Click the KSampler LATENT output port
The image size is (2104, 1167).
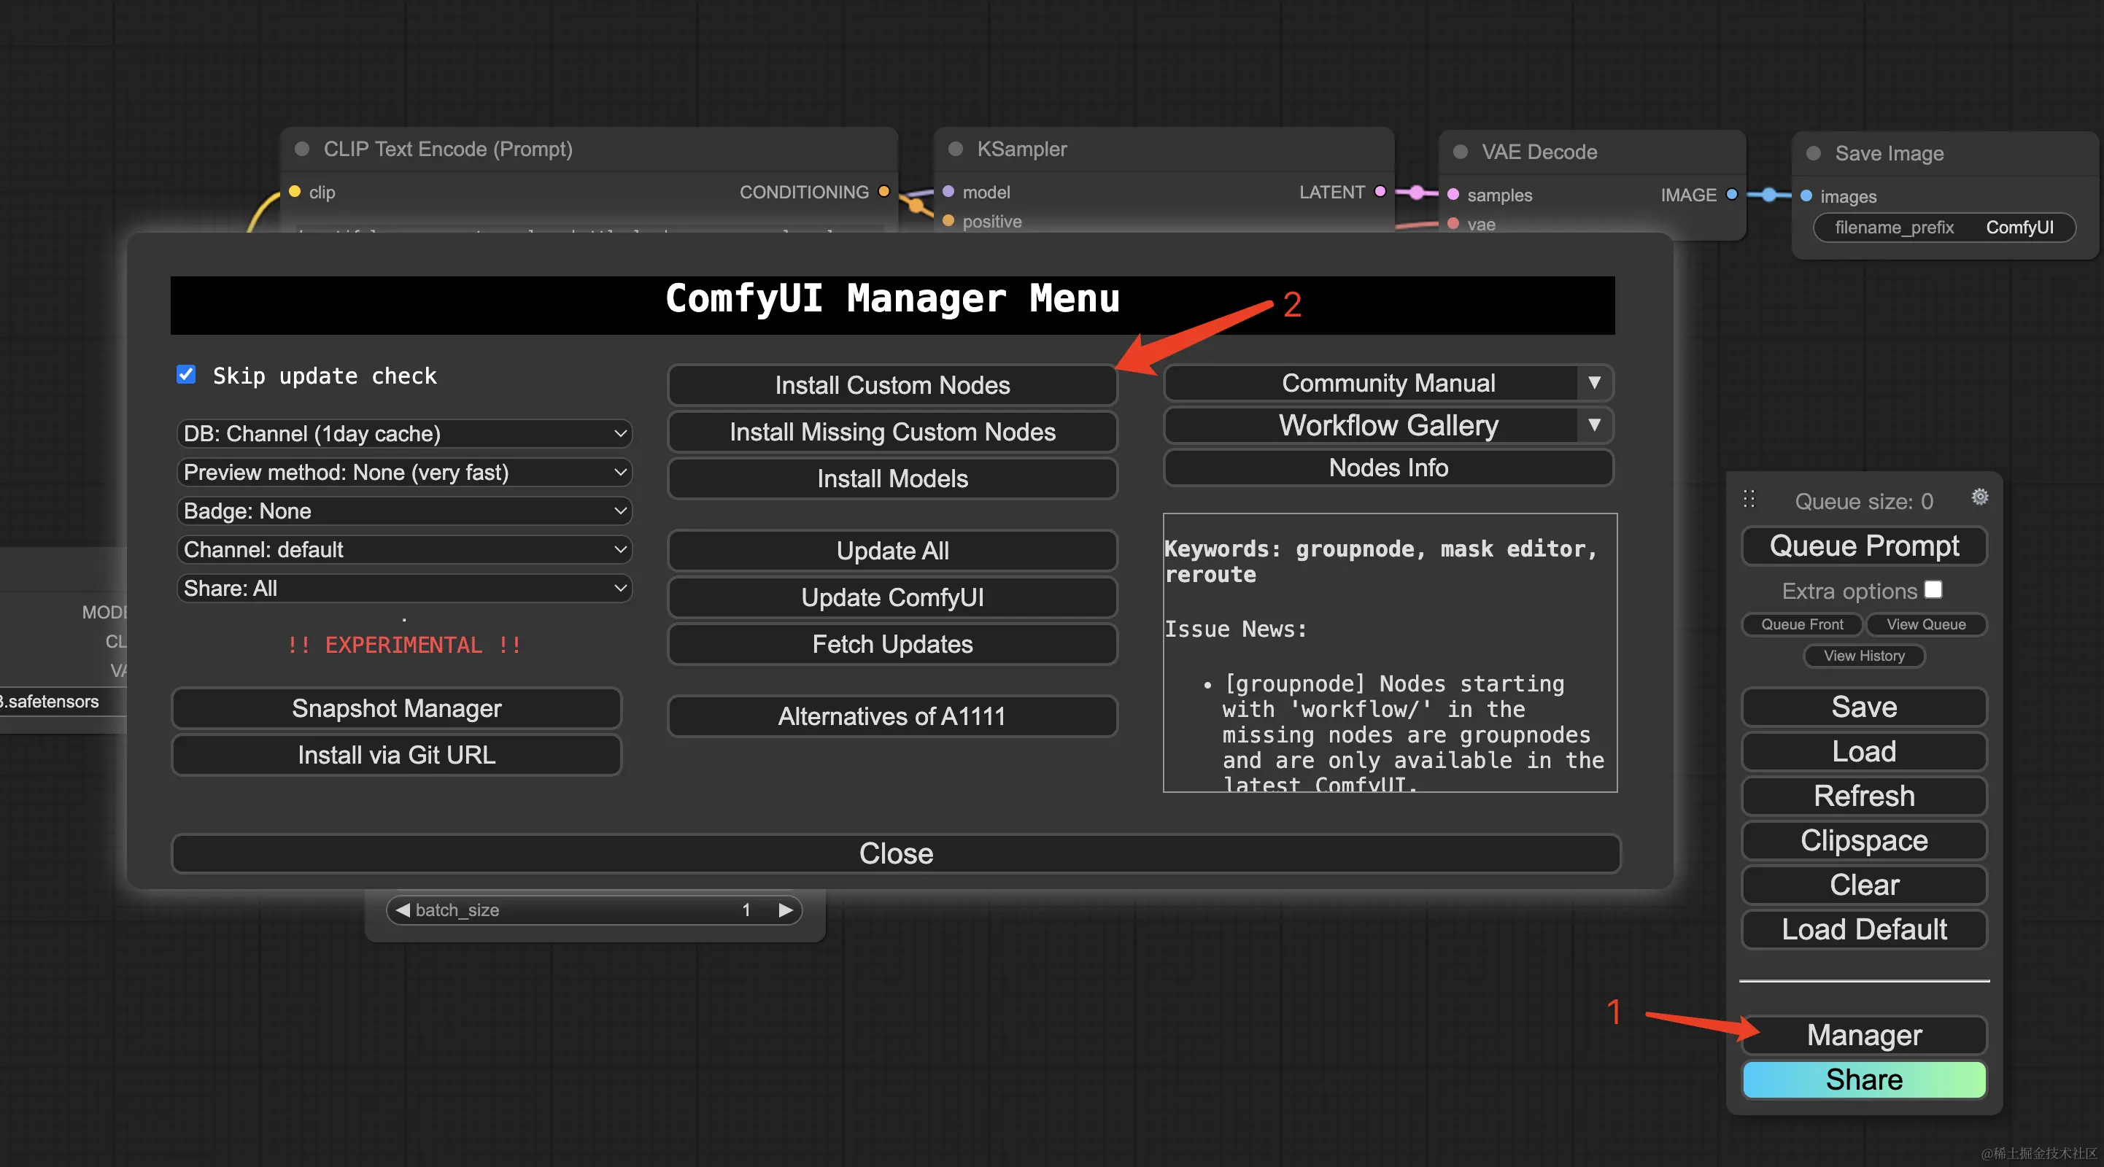(1380, 191)
